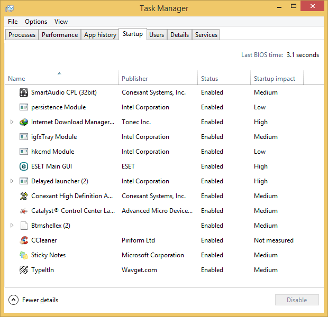Click the Conexant High Definition Audio icon

click(x=24, y=196)
